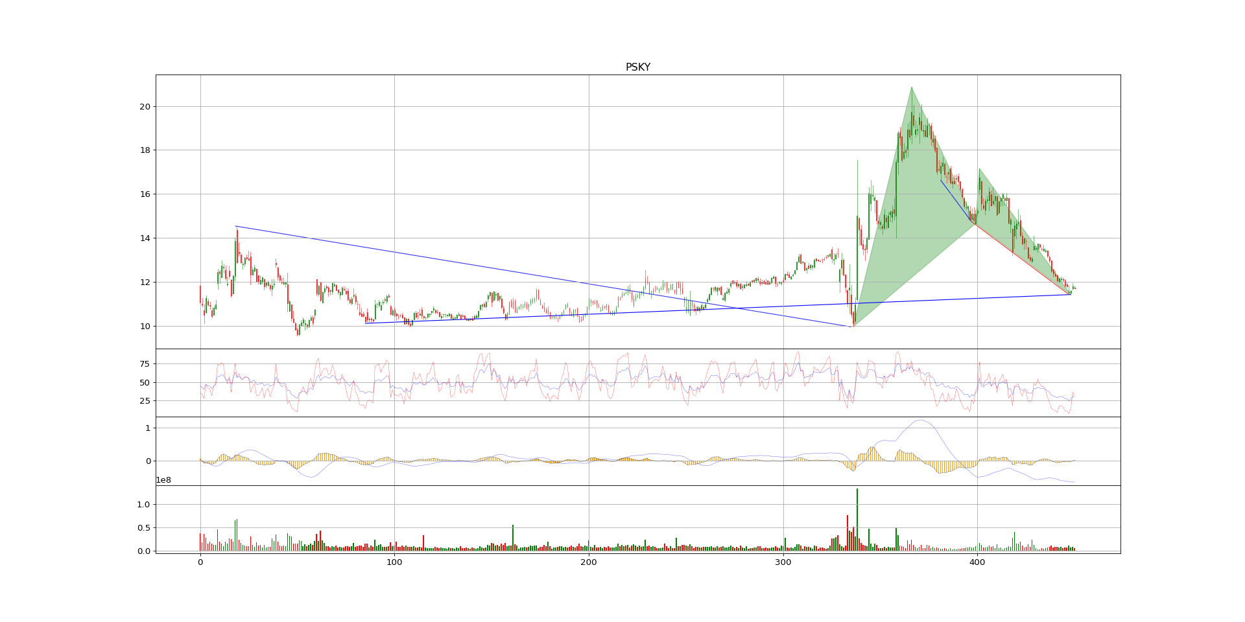This screenshot has width=1245, height=622.
Task: Click the highest peak of MACD blue line
Action: [919, 420]
